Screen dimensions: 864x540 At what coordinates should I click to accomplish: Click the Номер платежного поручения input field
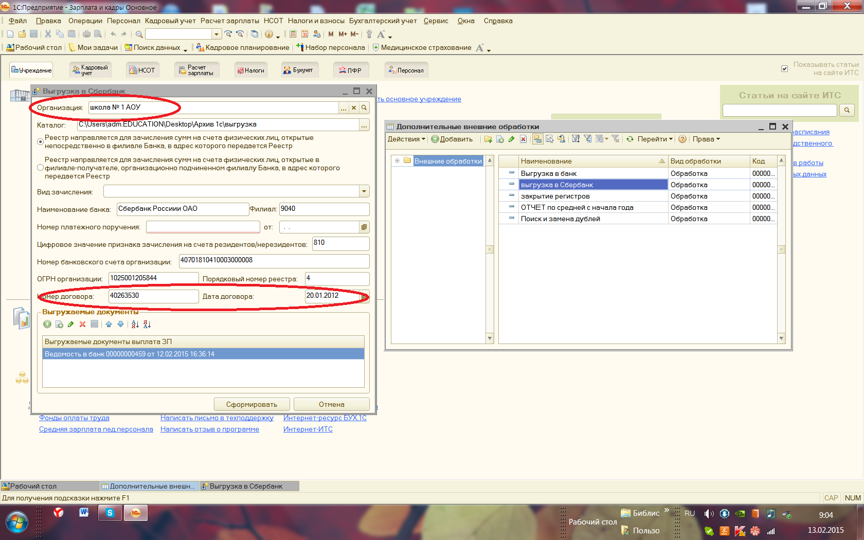[203, 227]
